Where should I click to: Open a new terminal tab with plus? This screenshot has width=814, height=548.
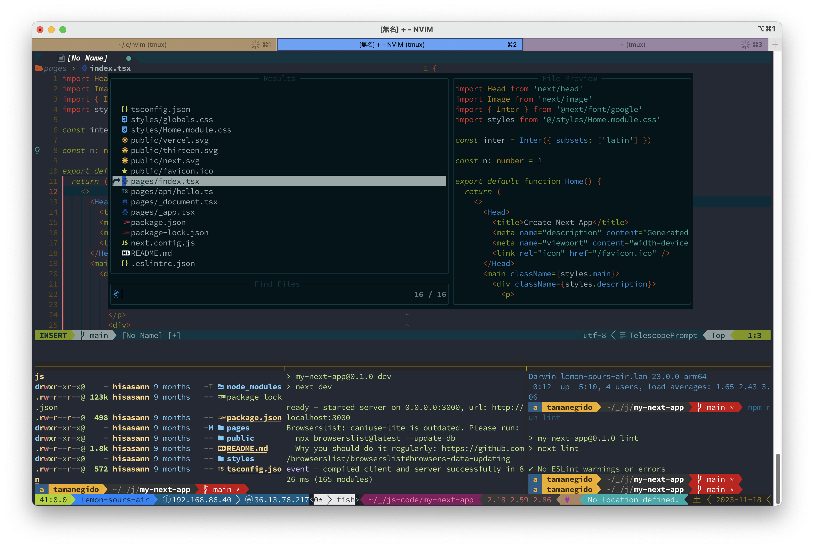775,45
